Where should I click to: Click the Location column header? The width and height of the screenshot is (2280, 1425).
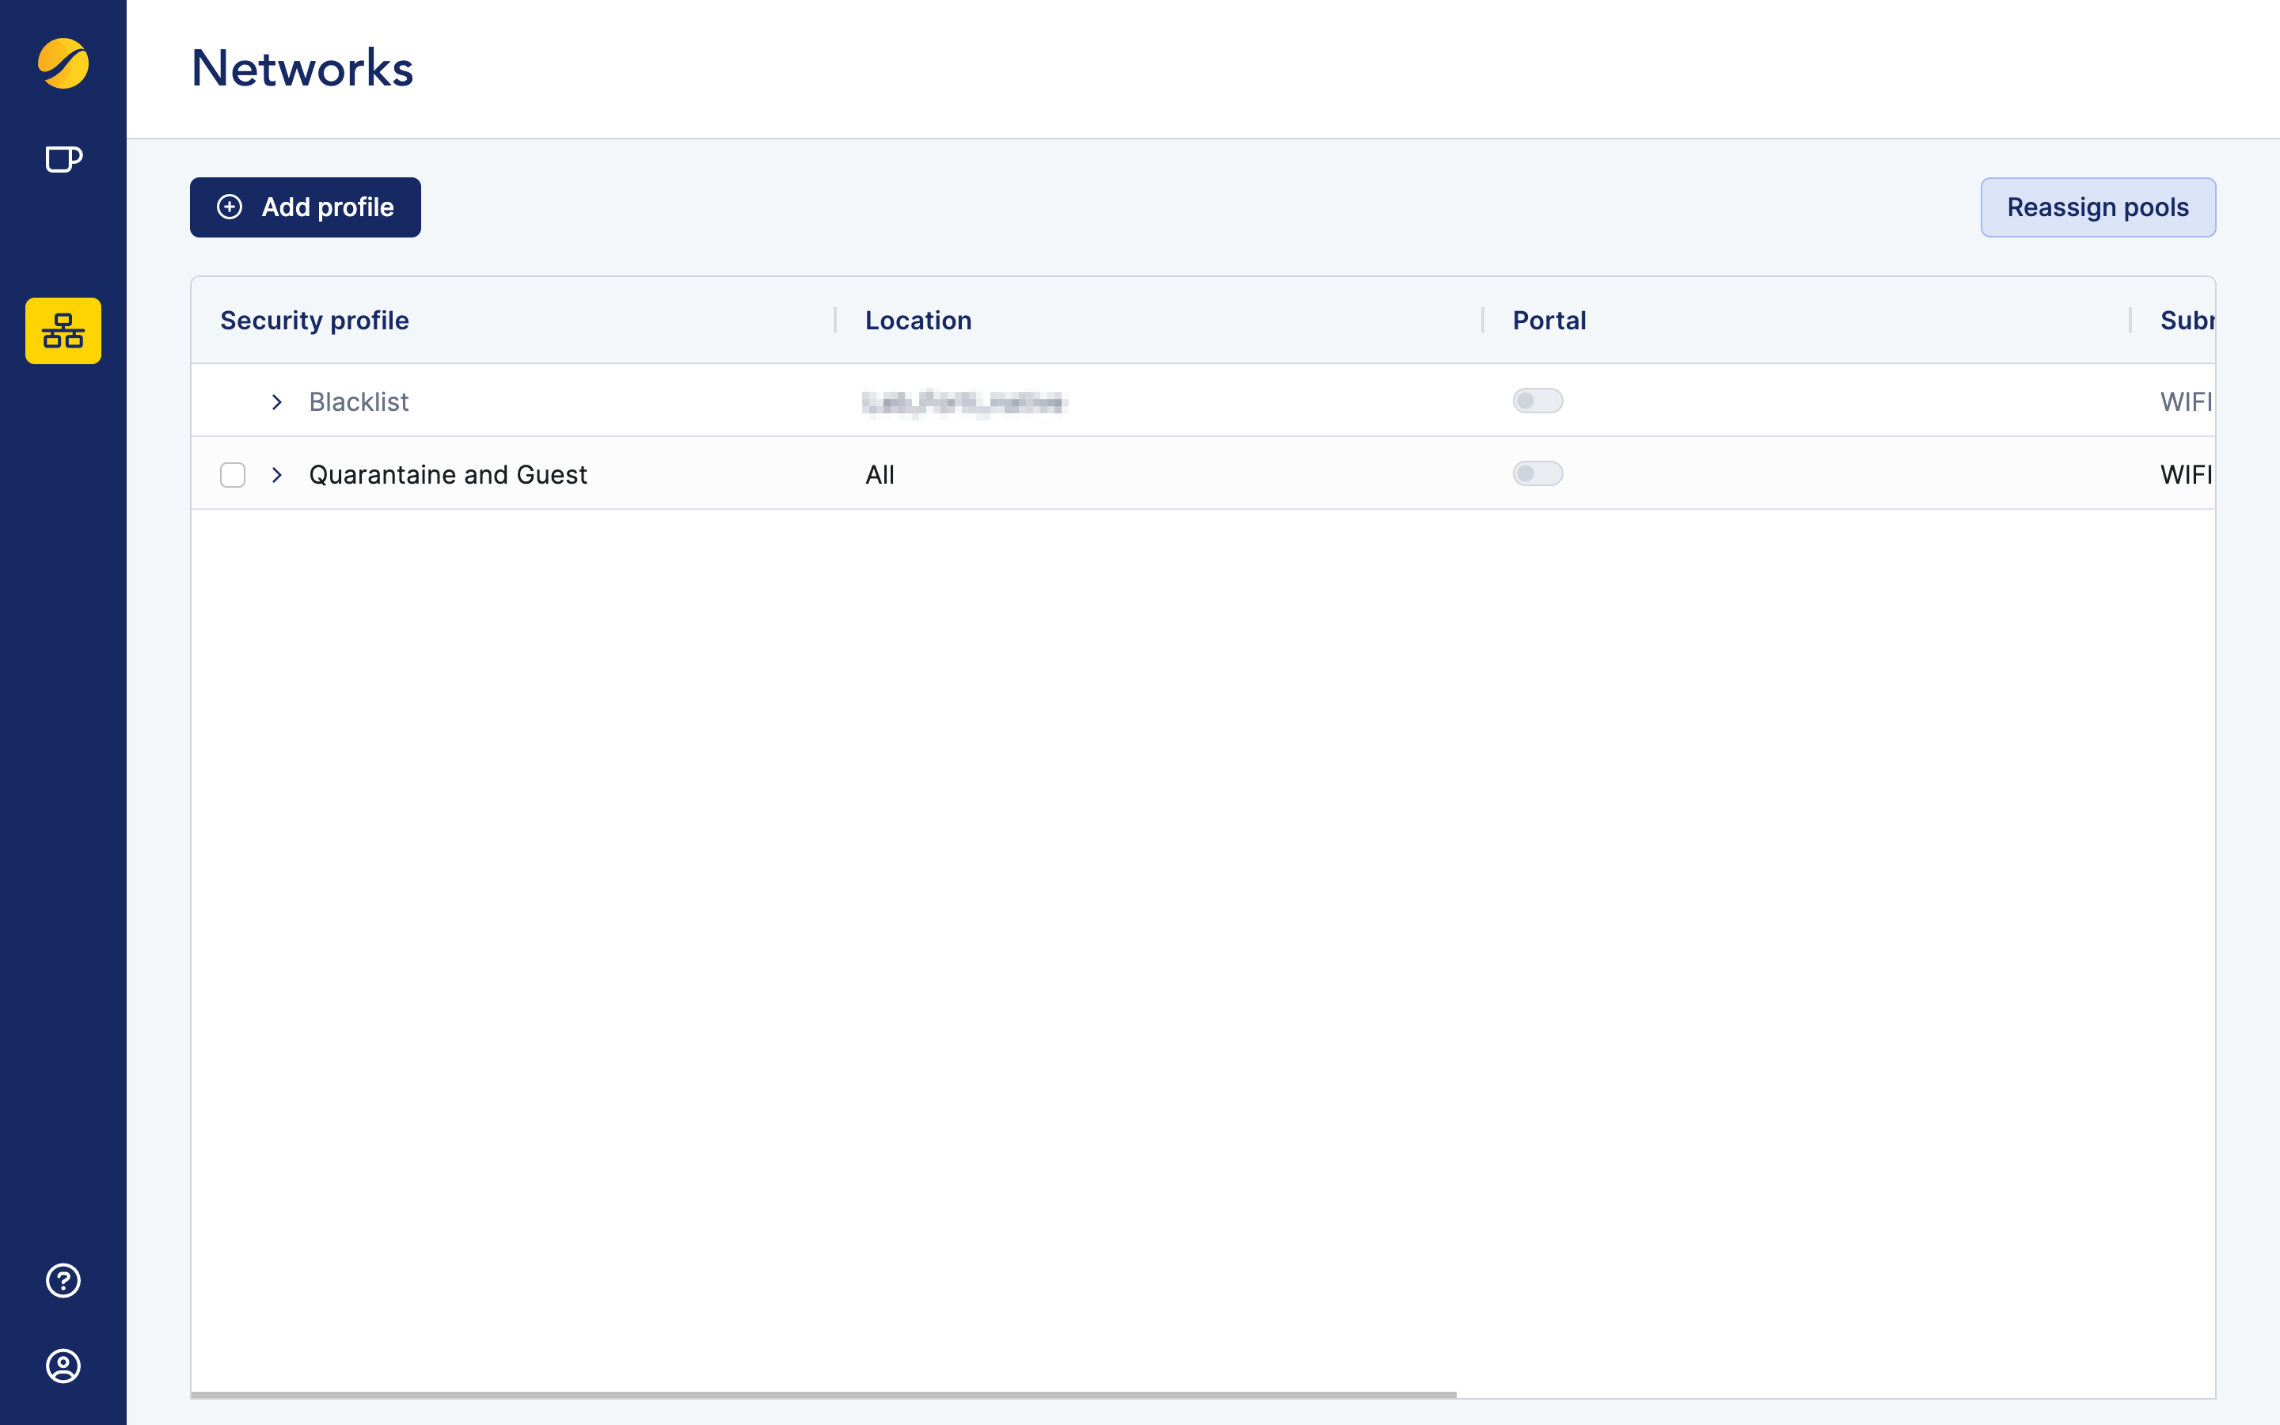[x=918, y=321]
